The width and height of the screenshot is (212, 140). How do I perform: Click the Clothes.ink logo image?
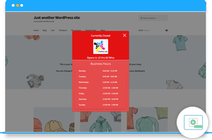click(x=100, y=46)
